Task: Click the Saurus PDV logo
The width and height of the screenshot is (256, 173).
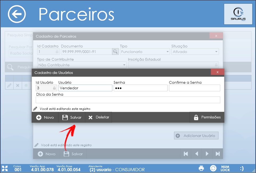Action: (238, 14)
